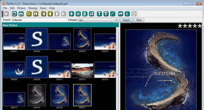Open the Views menu

43,8
